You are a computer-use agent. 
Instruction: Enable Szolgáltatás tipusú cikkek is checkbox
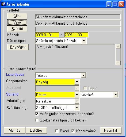click(37, 120)
